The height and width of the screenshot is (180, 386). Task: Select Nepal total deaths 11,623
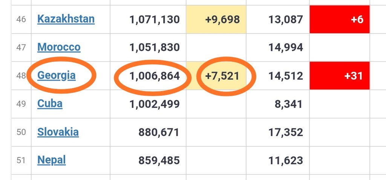[x=286, y=160]
